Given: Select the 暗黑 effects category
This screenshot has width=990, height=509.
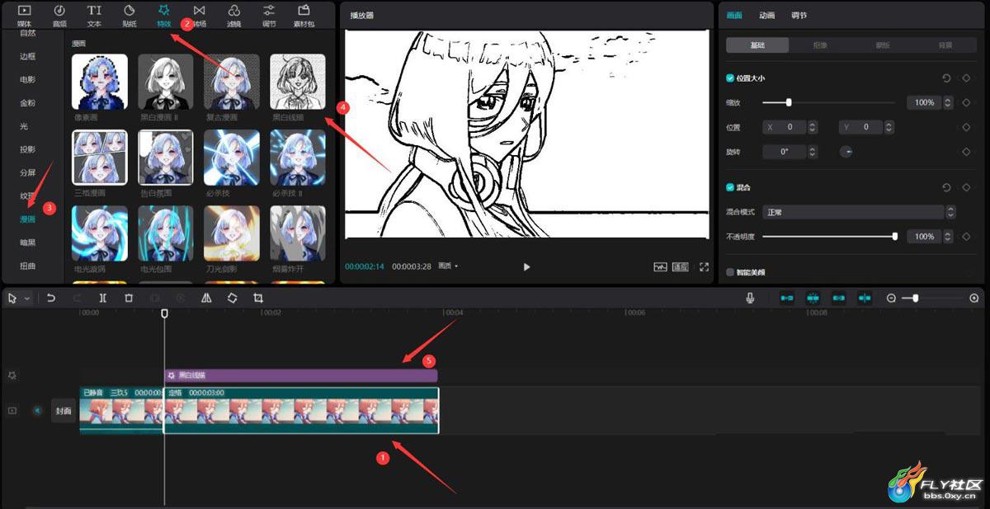Looking at the screenshot, I should tap(28, 243).
